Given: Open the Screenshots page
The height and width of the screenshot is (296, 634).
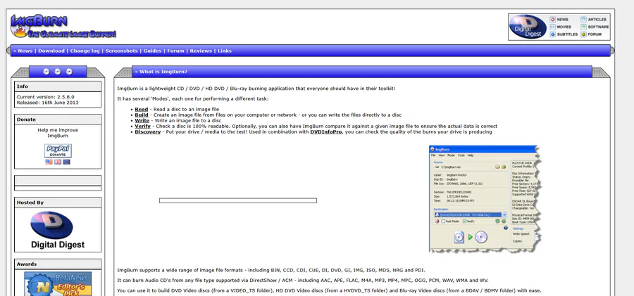Looking at the screenshot, I should 122,51.
